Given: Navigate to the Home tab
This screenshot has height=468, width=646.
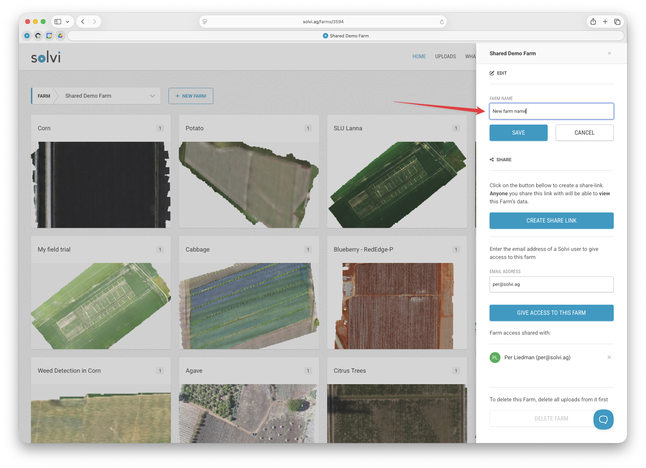Looking at the screenshot, I should [419, 57].
